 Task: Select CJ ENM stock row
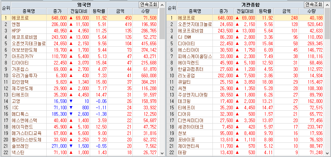pos(246,37)
